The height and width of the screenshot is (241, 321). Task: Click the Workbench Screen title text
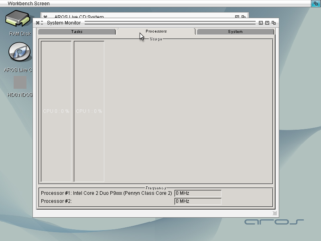(x=28, y=4)
